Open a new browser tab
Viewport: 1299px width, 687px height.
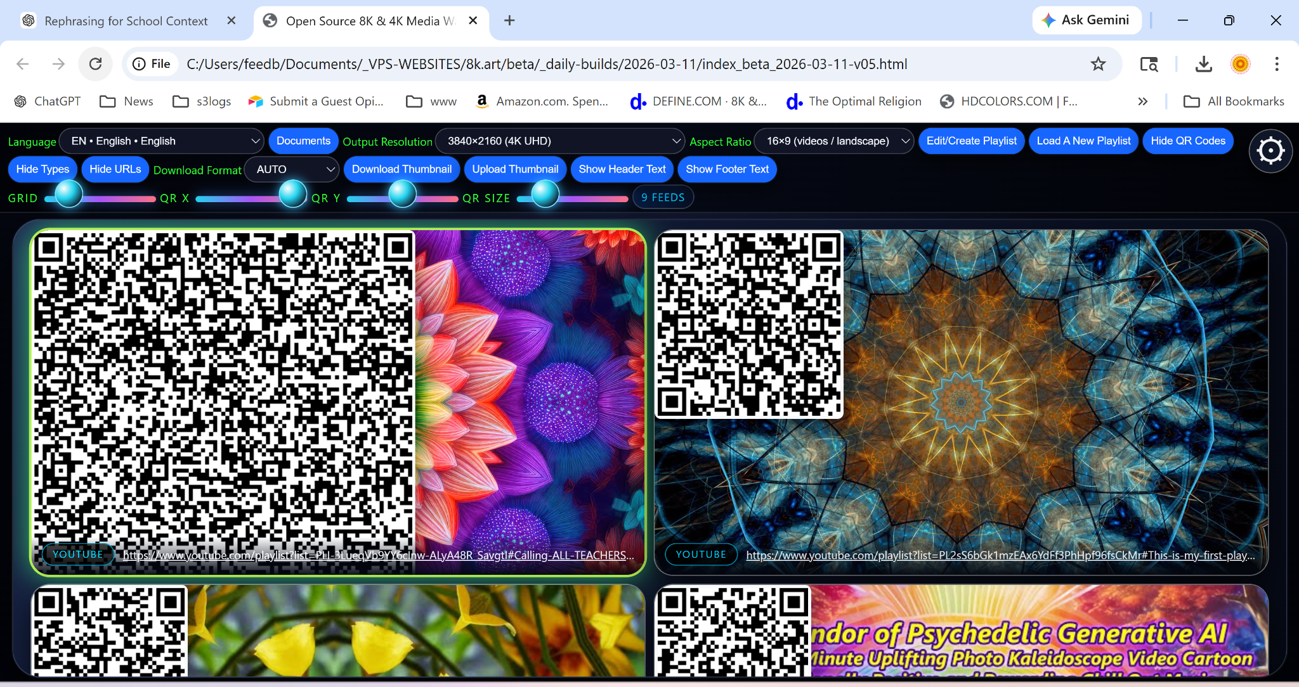pyautogui.click(x=509, y=20)
